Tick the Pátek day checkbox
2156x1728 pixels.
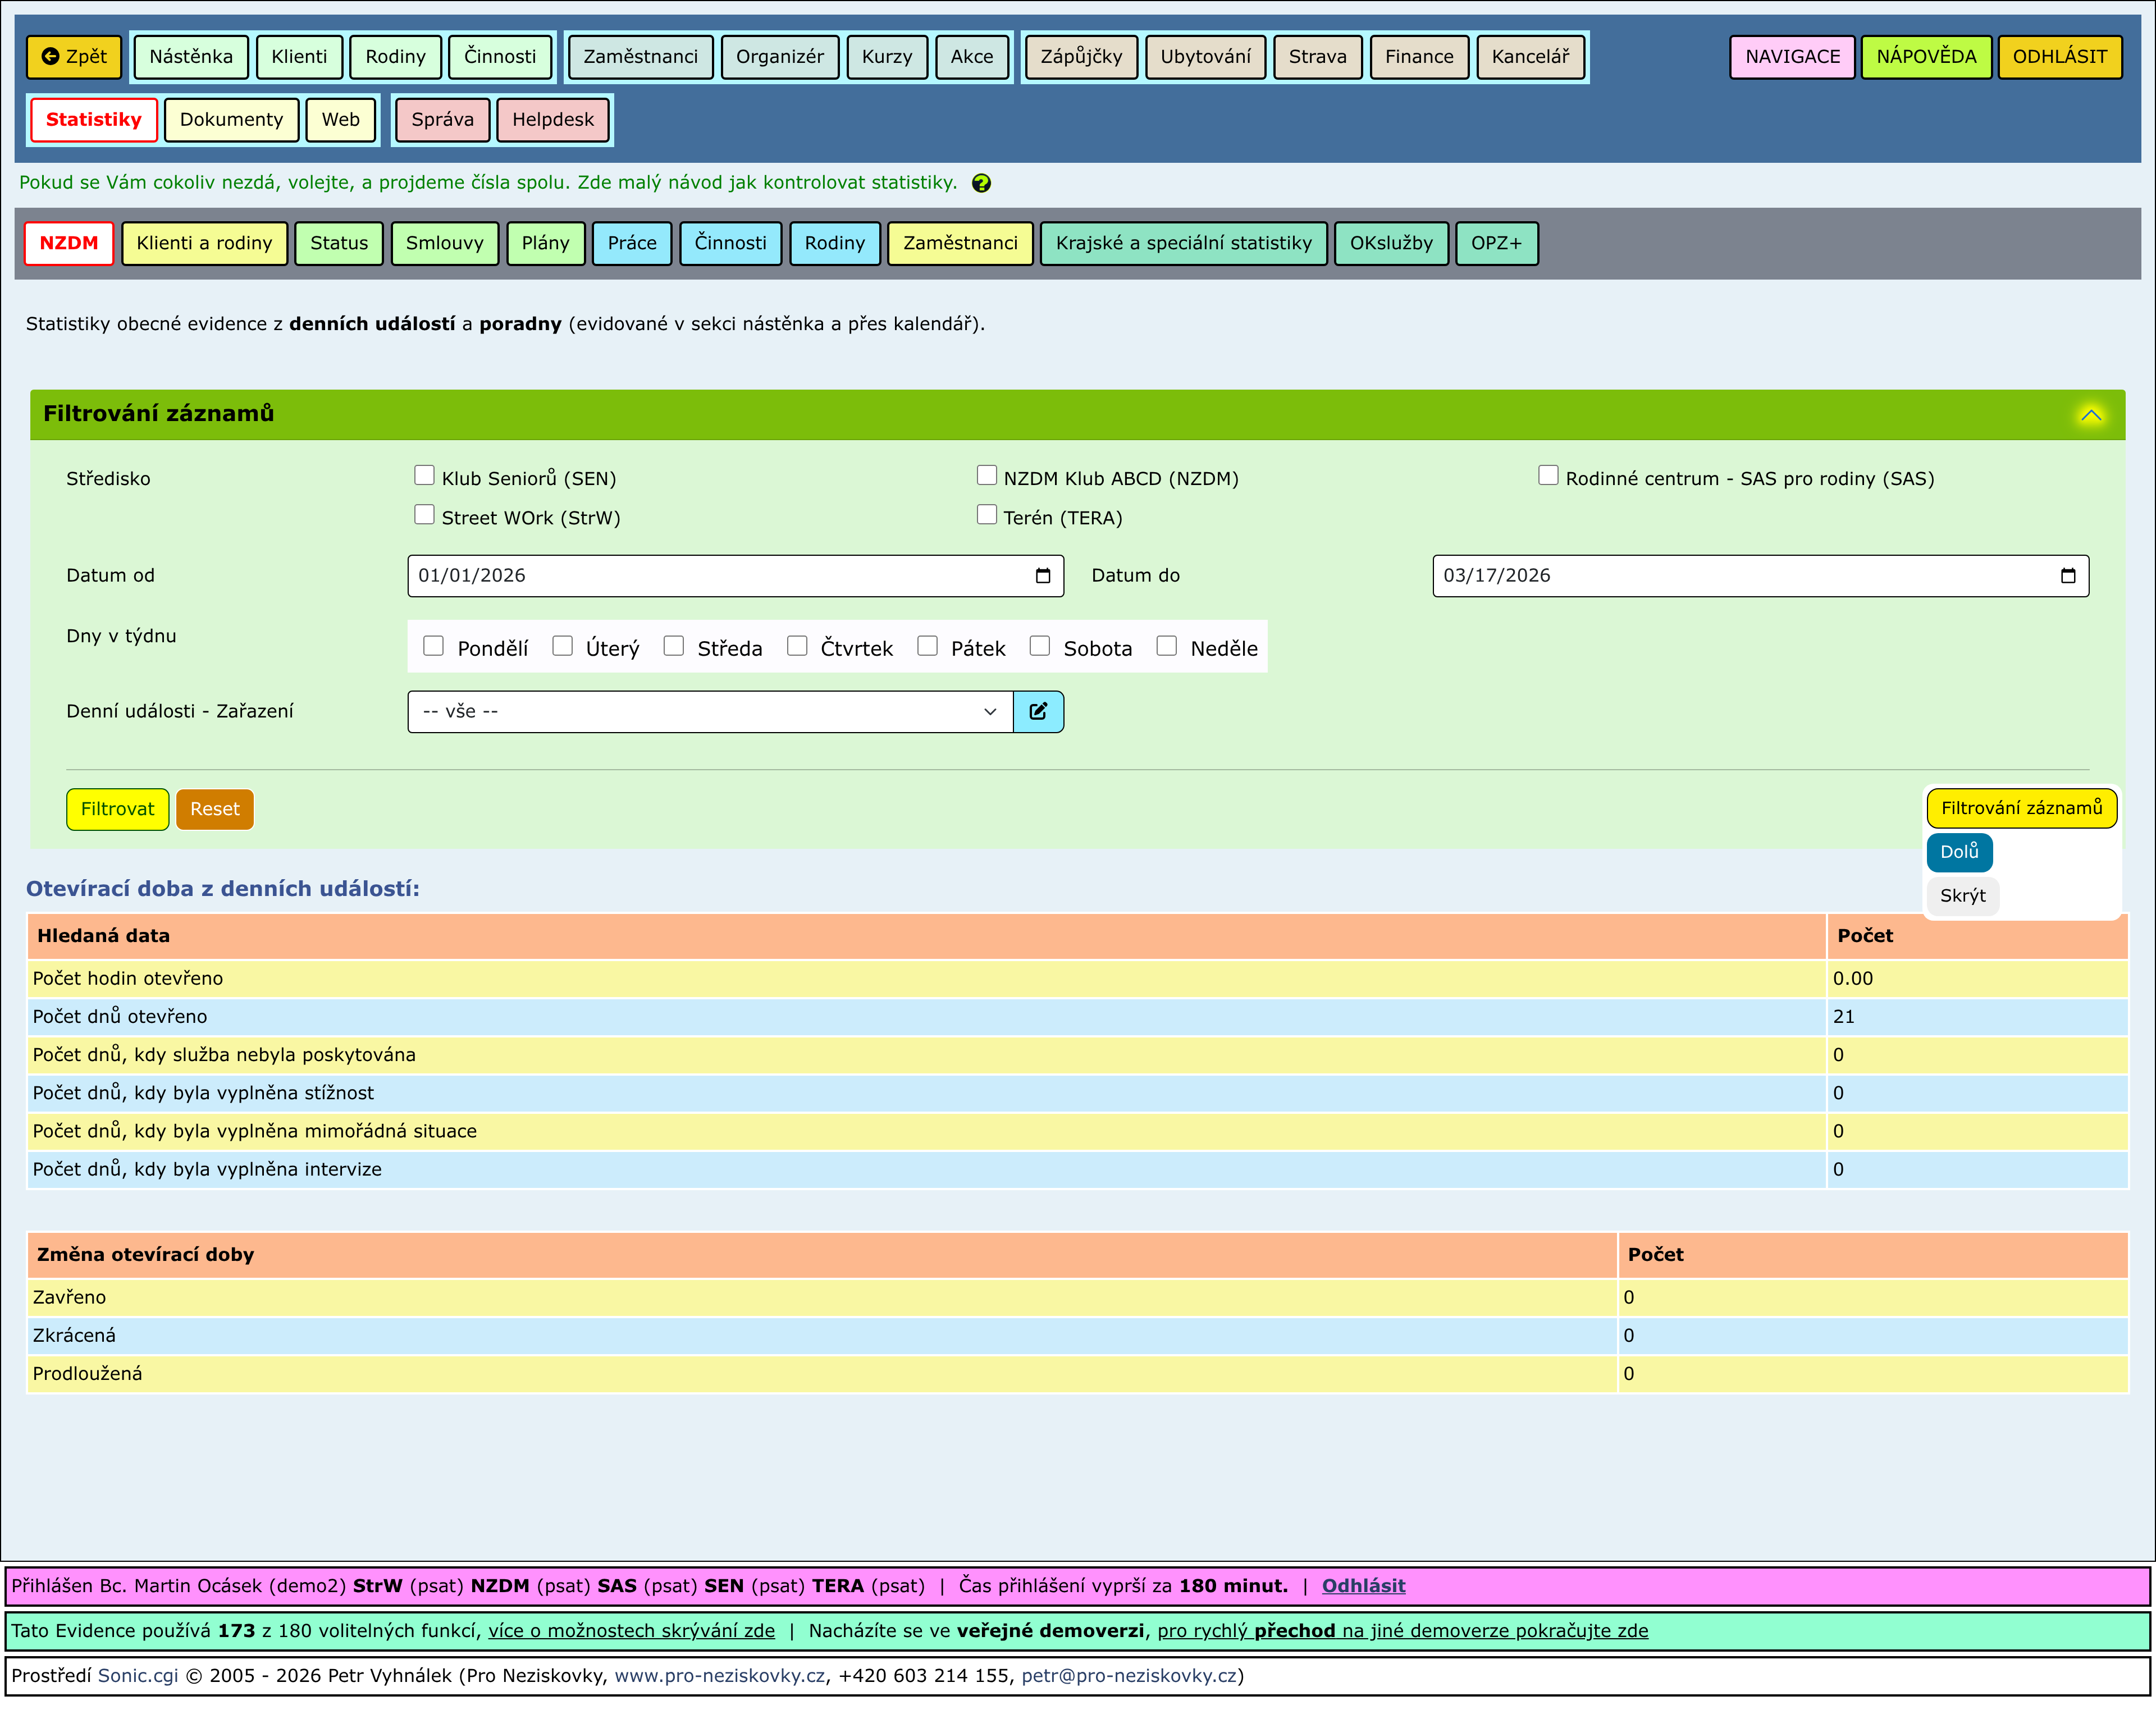927,646
